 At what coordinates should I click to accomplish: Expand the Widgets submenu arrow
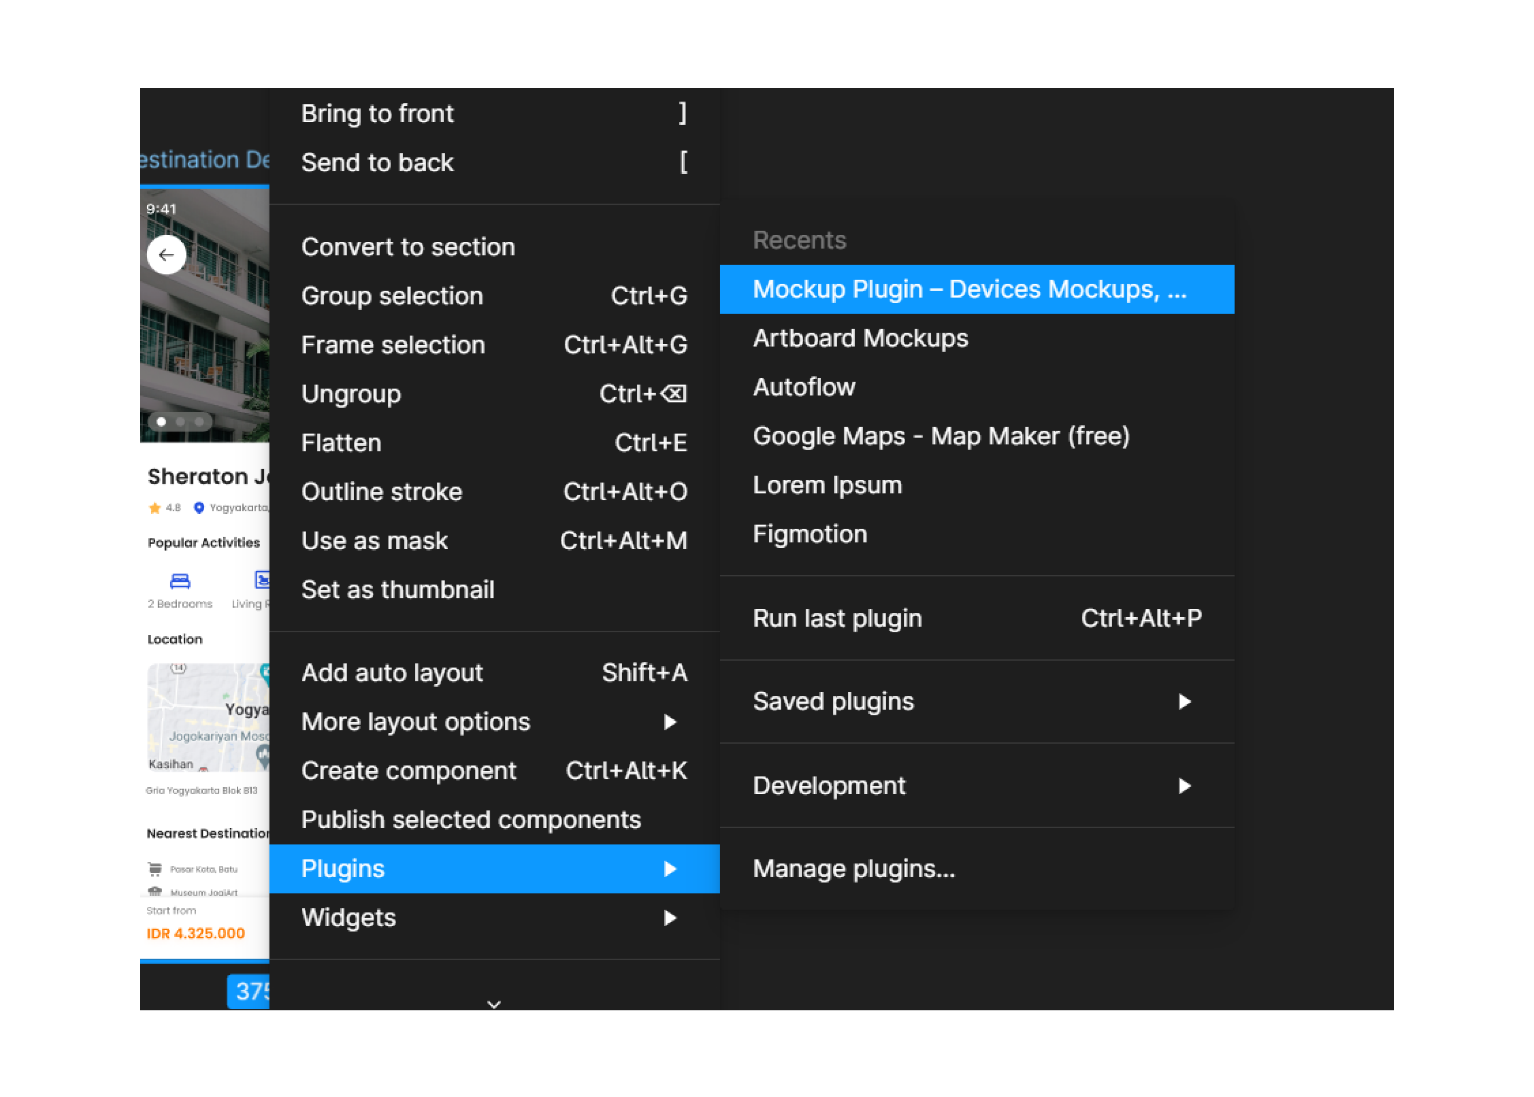670,917
